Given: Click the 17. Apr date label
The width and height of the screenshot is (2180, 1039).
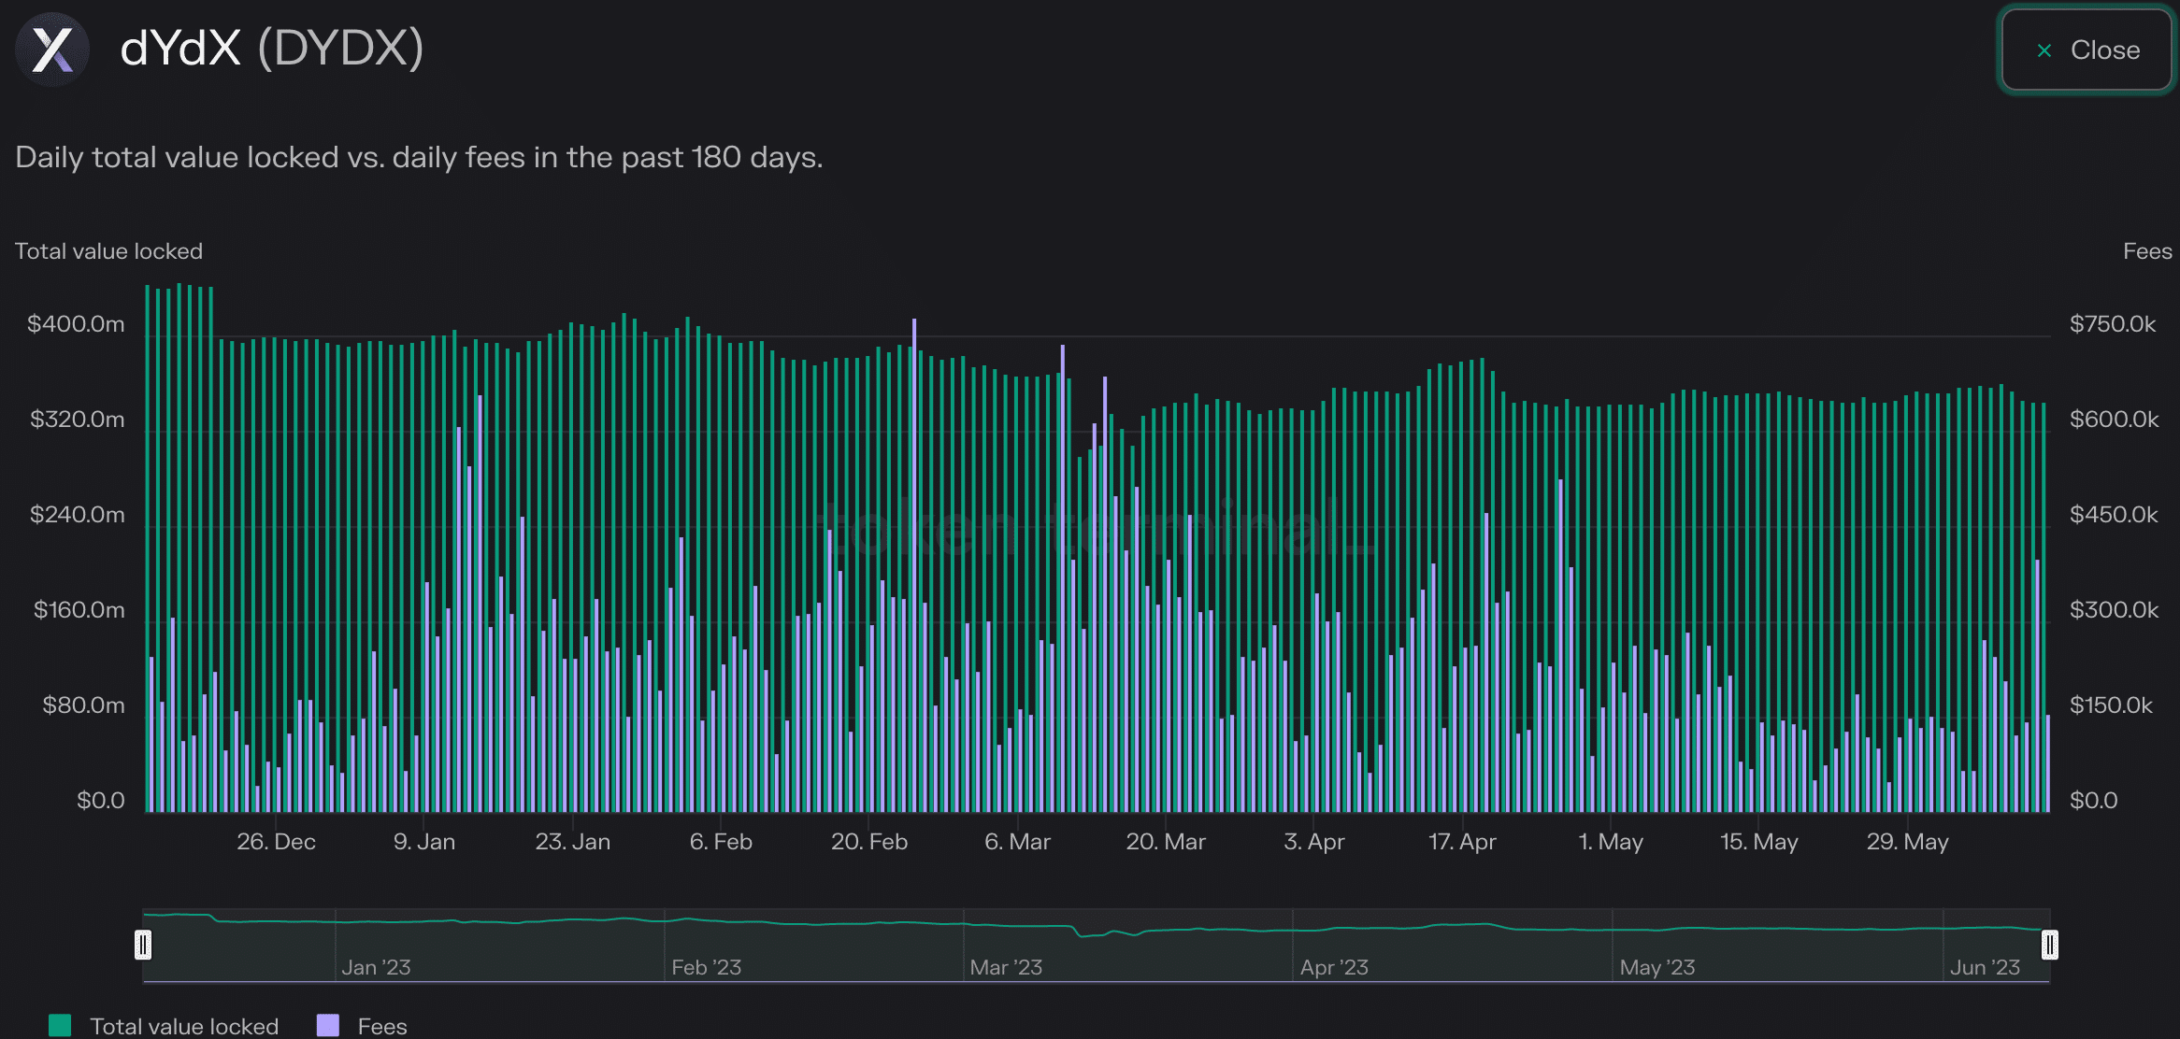Looking at the screenshot, I should click(1462, 842).
